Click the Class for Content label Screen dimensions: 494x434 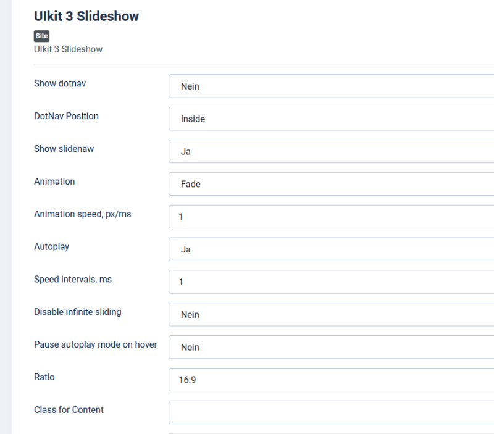click(69, 410)
